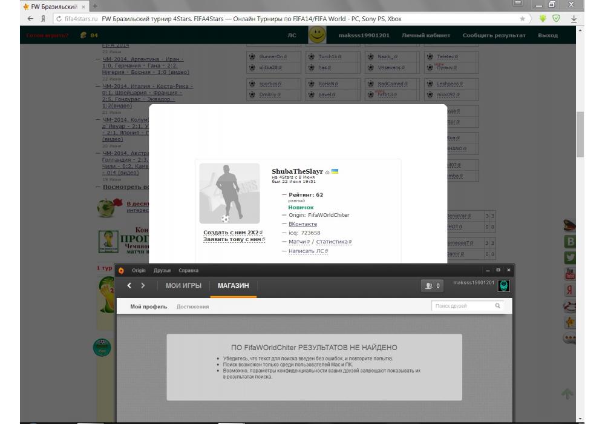Screen dimensions: 605x424
Task: Click the browser's bookmark star icon
Action: point(522,19)
